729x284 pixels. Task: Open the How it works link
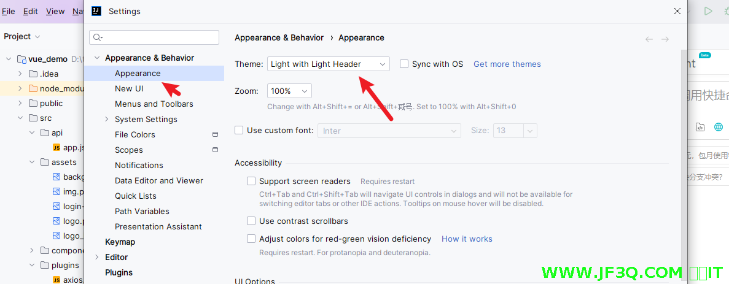coord(467,239)
